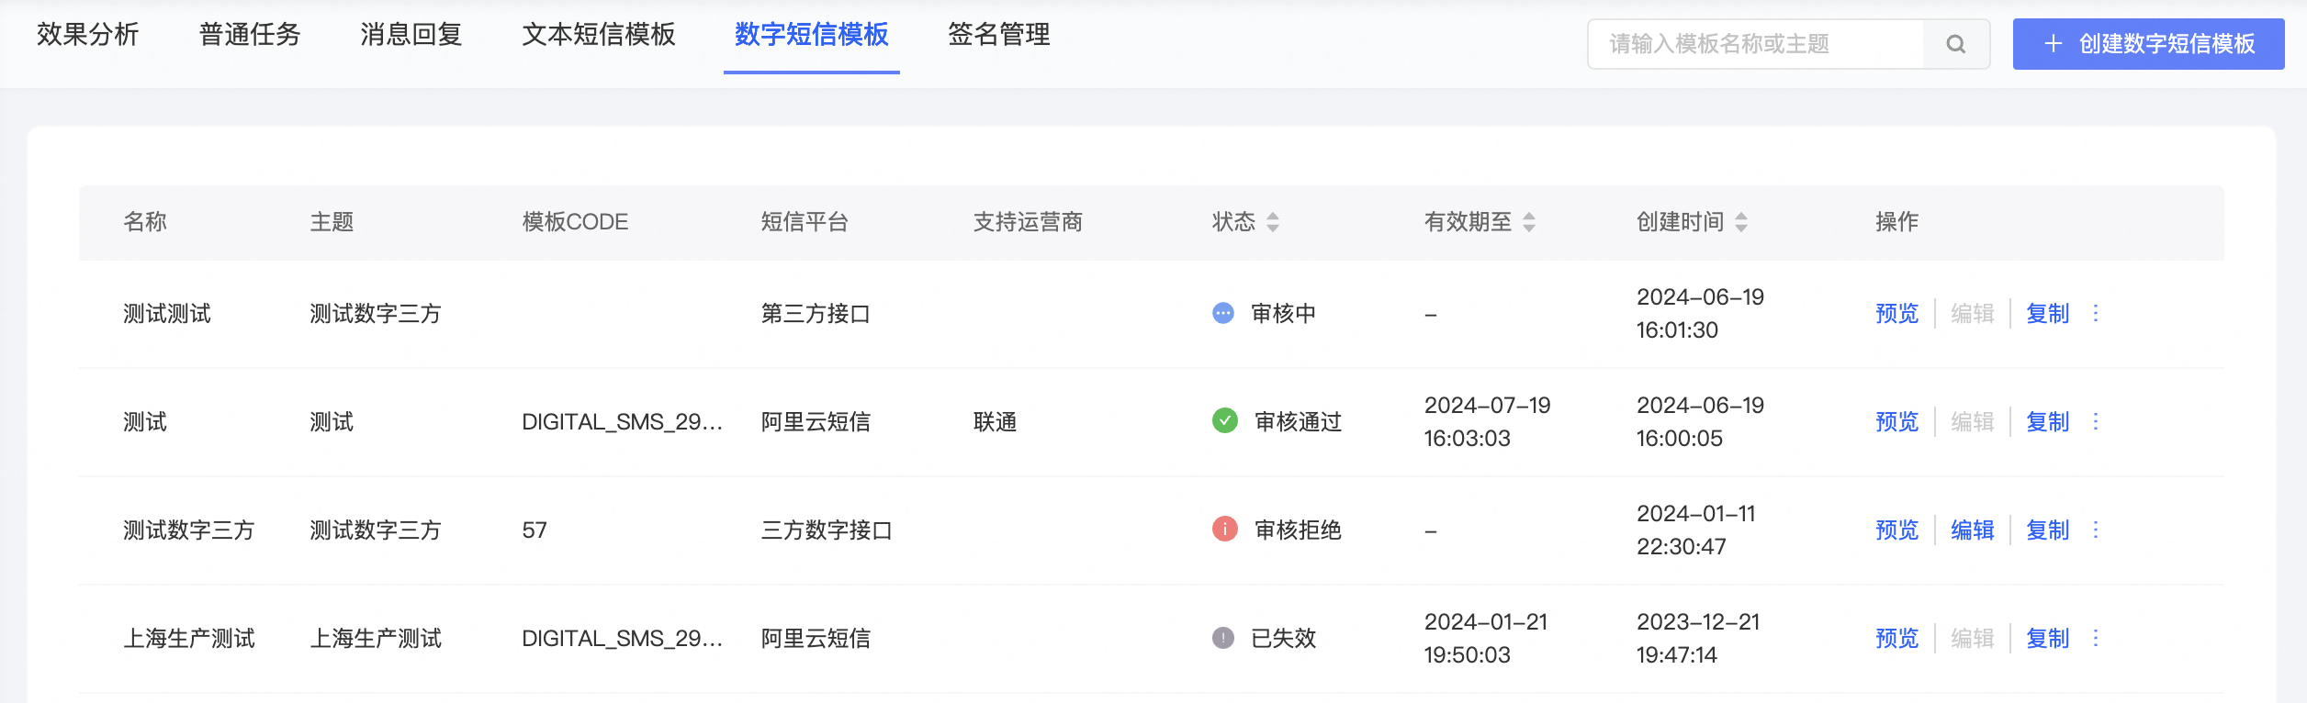Image resolution: width=2307 pixels, height=703 pixels.
Task: Click the 第三方接口 platform cell
Action: (816, 314)
